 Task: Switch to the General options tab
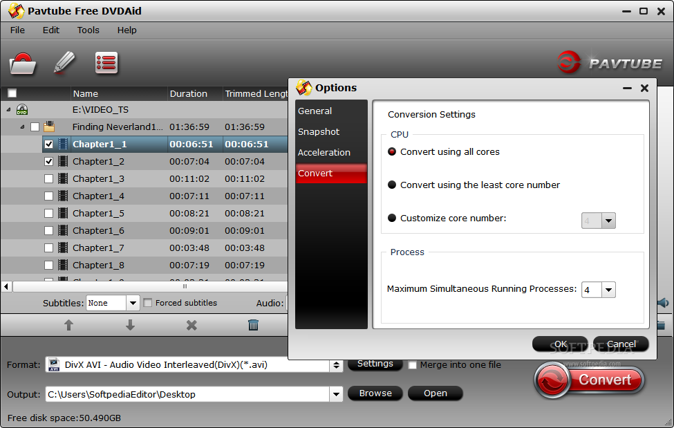click(x=331, y=111)
